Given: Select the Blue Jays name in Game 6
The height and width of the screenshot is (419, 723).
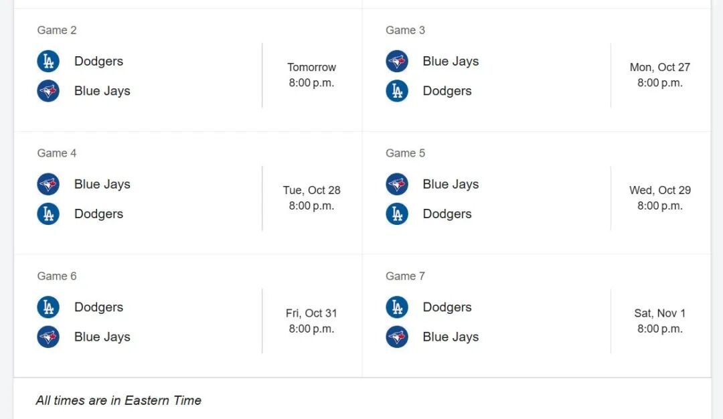Looking at the screenshot, I should (x=102, y=337).
